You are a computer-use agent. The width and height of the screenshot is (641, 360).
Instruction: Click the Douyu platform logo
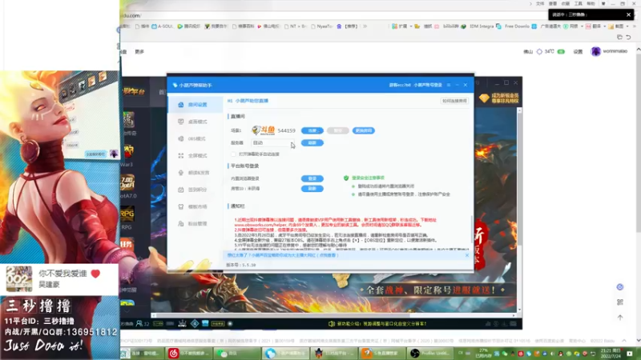click(263, 130)
